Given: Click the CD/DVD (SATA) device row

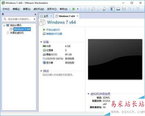Looking at the screenshot, I should click(58, 58).
